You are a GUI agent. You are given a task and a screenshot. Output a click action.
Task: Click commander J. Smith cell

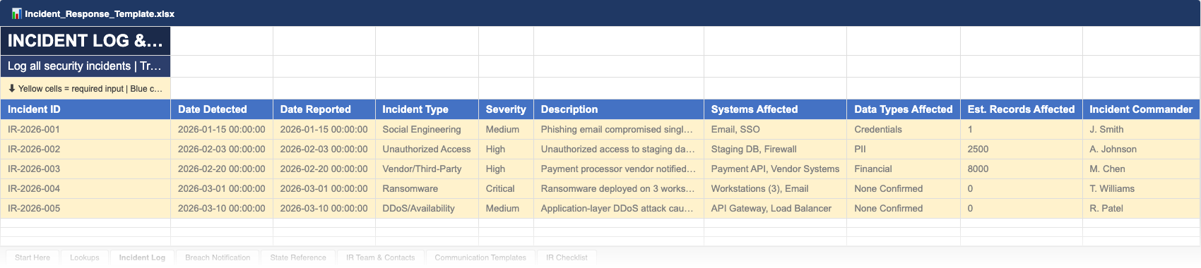pos(1141,130)
